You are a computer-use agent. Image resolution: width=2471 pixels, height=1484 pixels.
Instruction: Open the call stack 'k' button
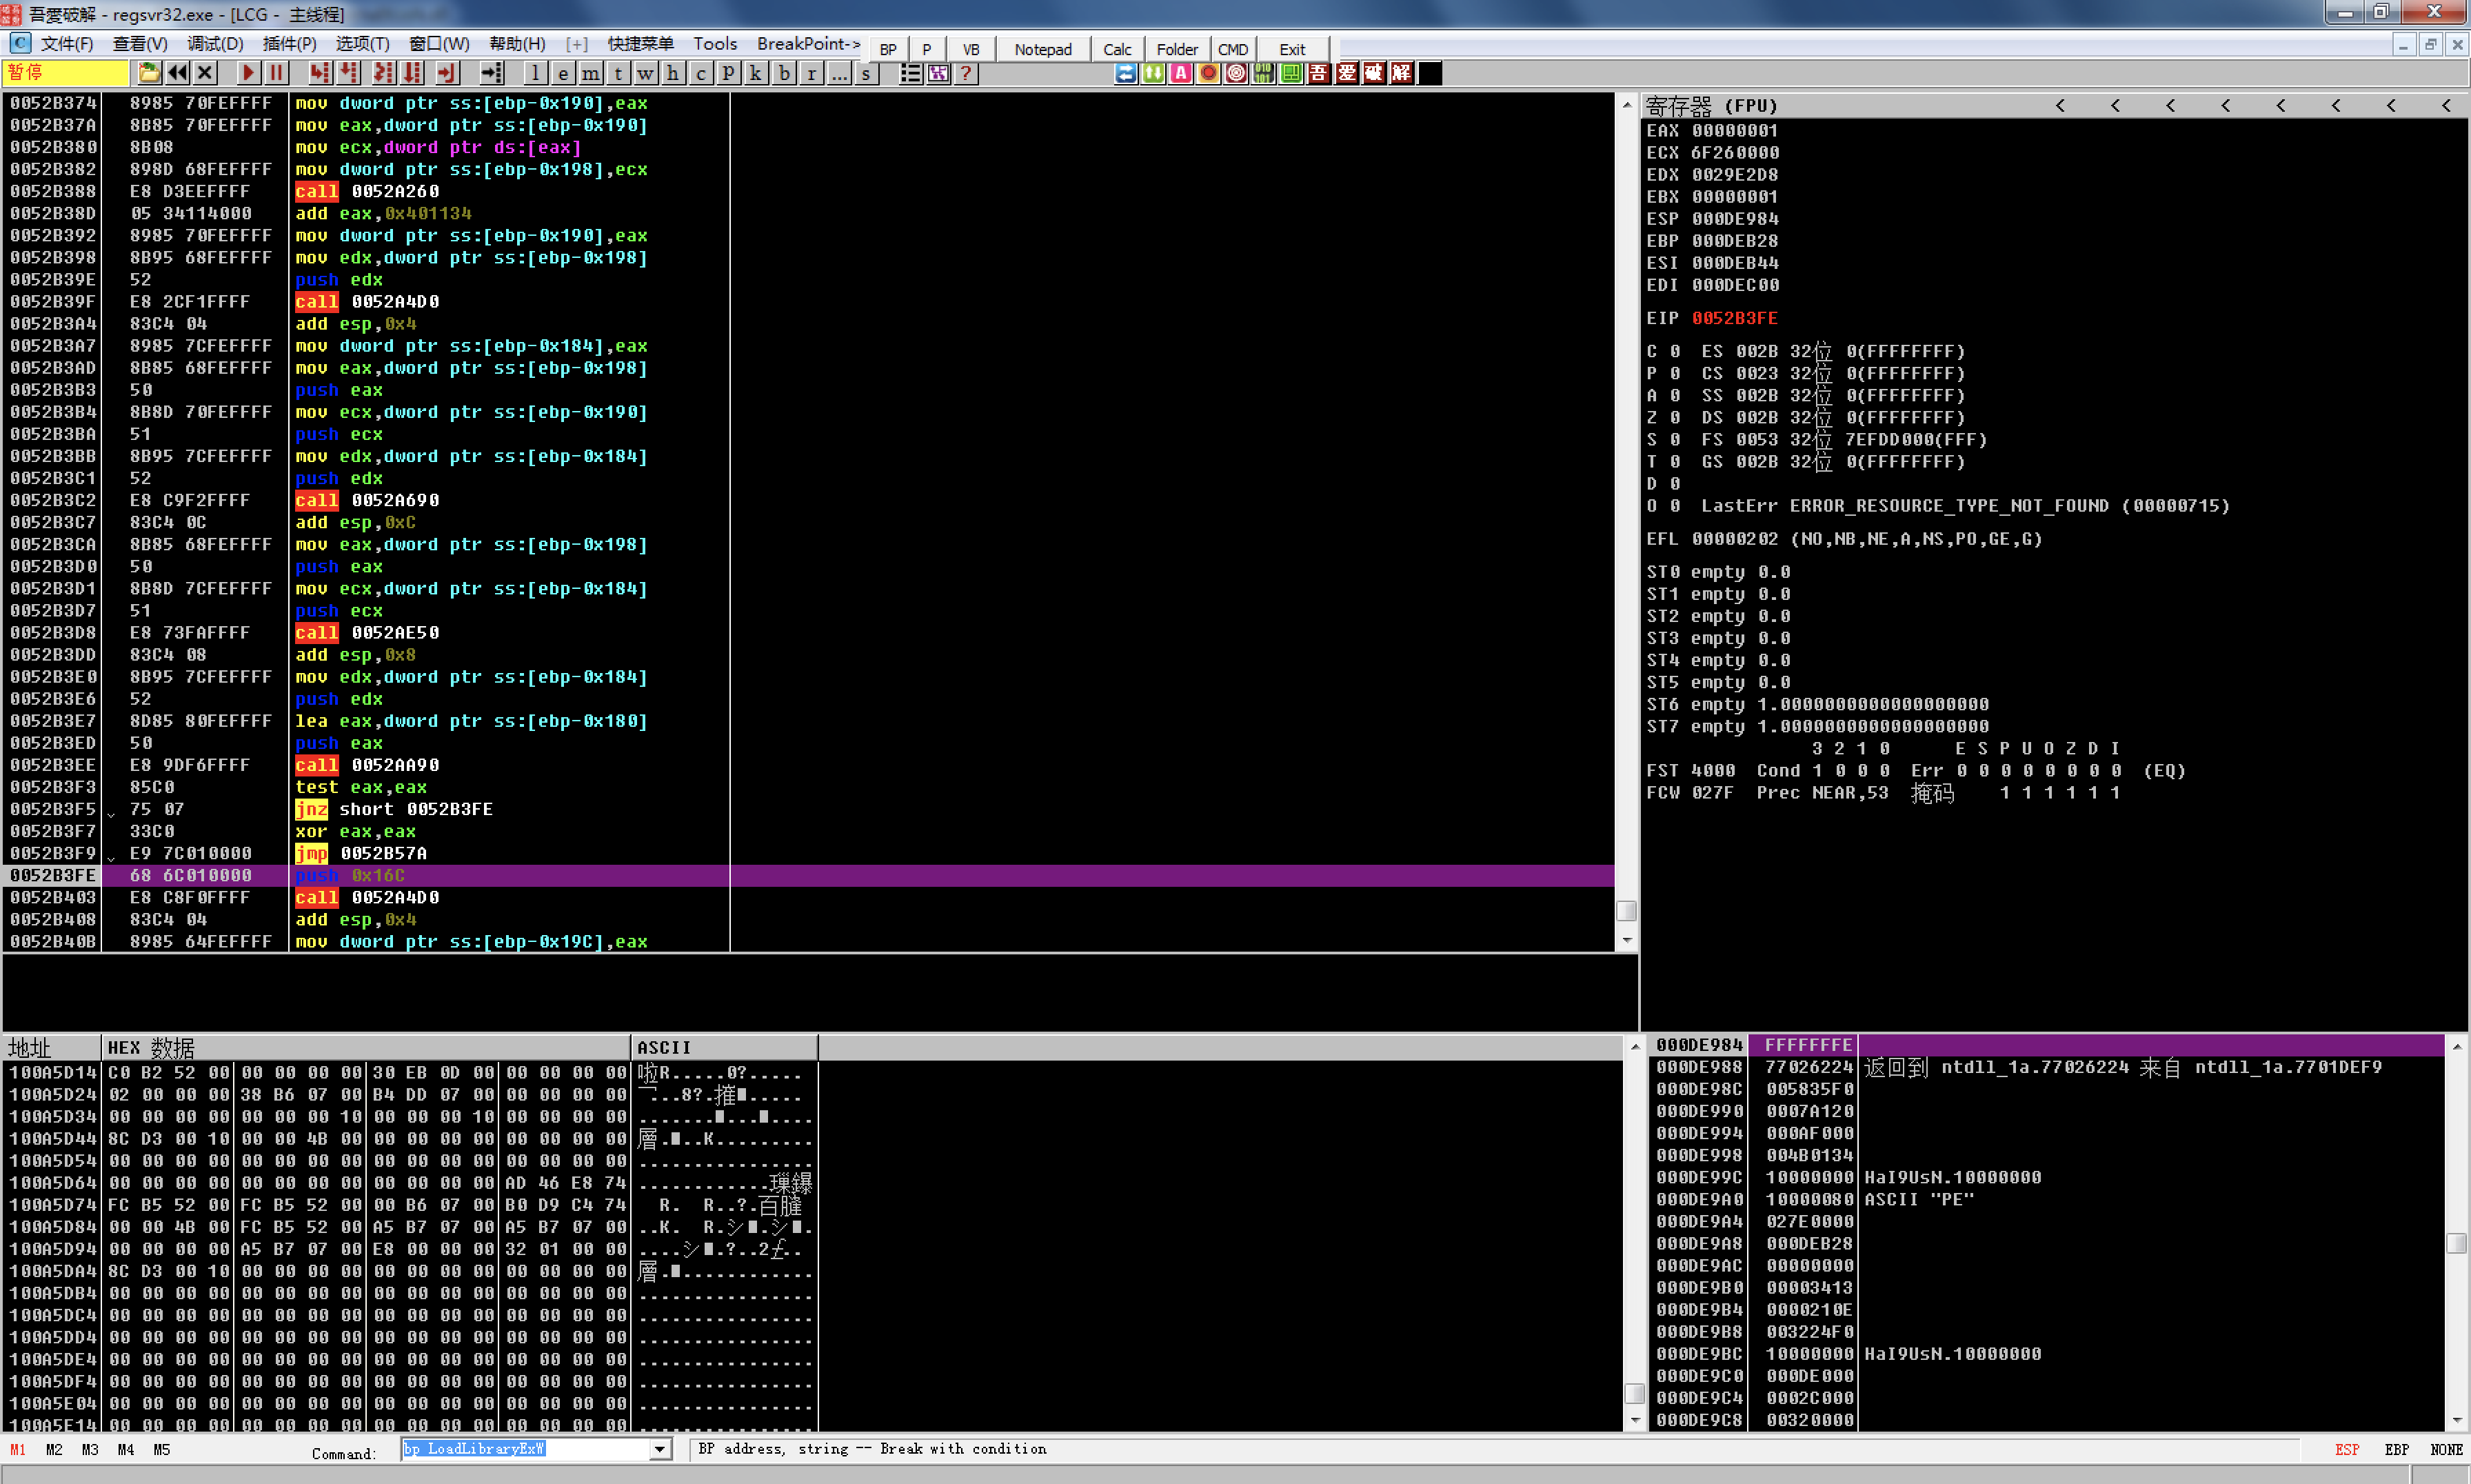pos(756,73)
